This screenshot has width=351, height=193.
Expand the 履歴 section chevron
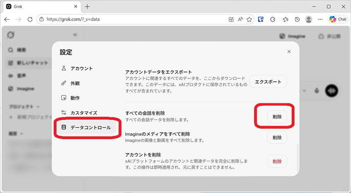coord(21,134)
